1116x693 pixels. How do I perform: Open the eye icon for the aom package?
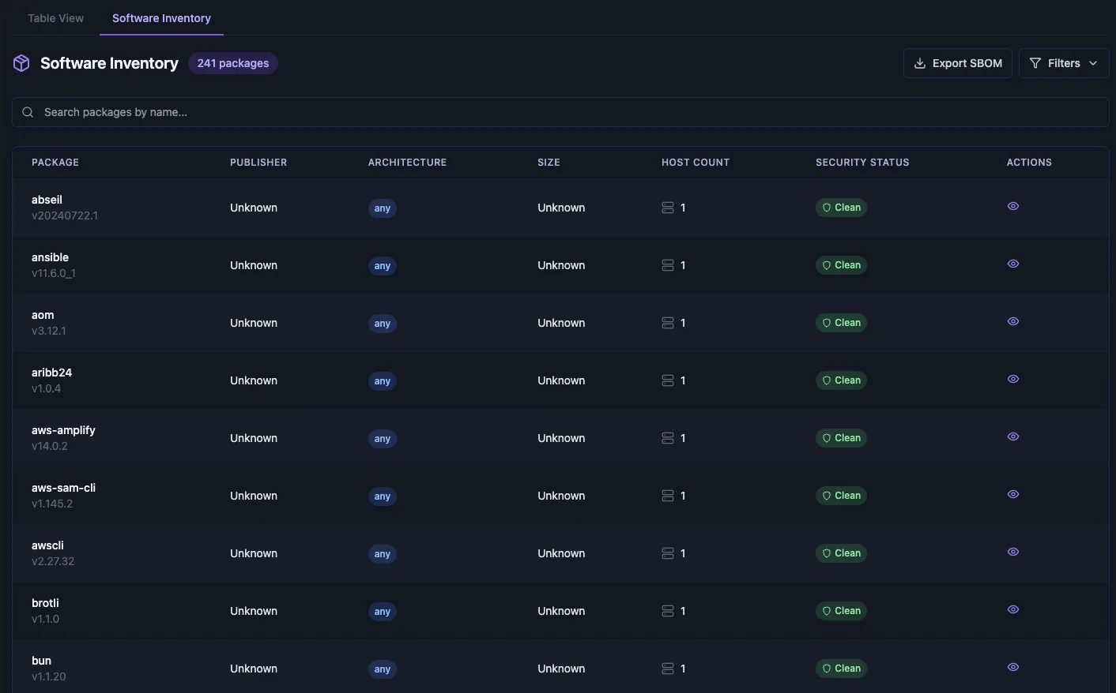pos(1013,321)
